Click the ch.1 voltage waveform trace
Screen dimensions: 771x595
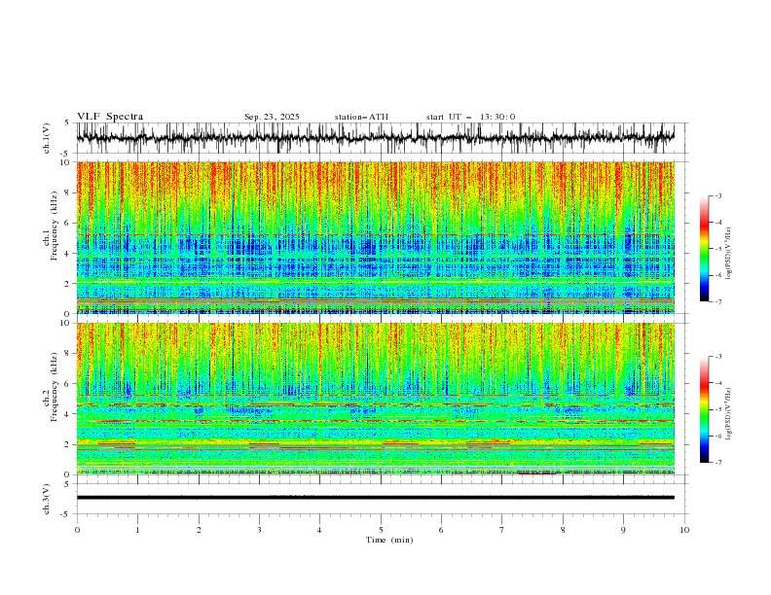375,138
